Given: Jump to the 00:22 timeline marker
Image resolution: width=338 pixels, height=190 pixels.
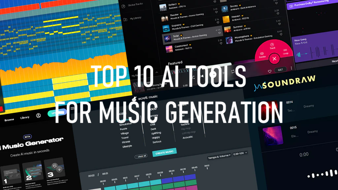Looking at the screenshot, I should (148, 175).
